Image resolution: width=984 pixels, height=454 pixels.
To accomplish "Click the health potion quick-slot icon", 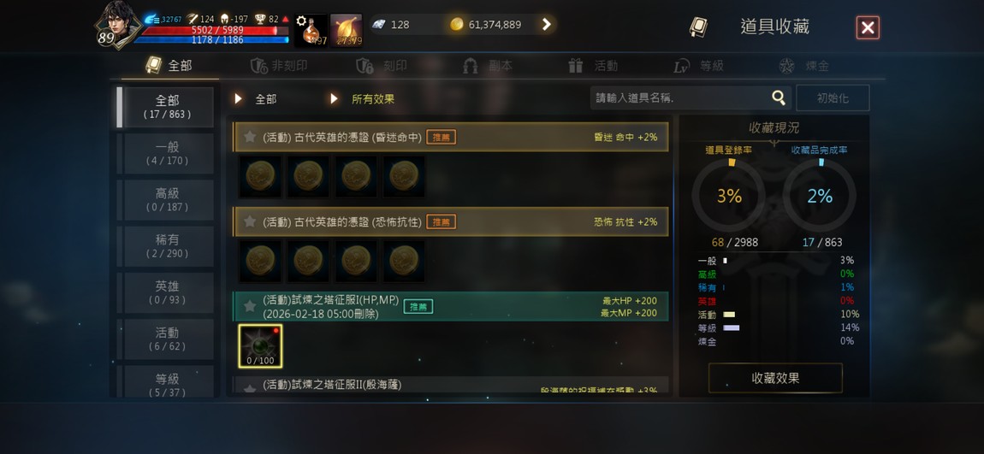I will 311,30.
